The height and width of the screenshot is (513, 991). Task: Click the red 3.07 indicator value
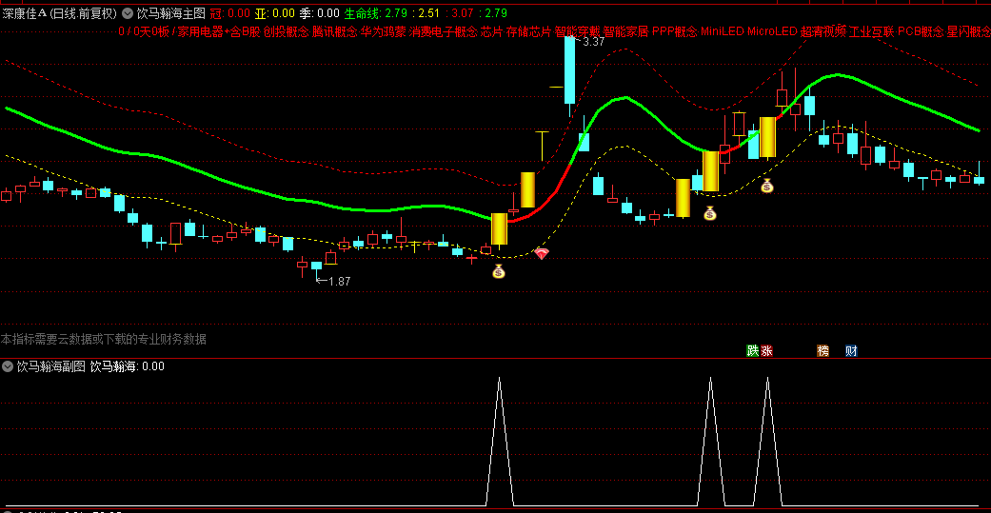coord(463,13)
